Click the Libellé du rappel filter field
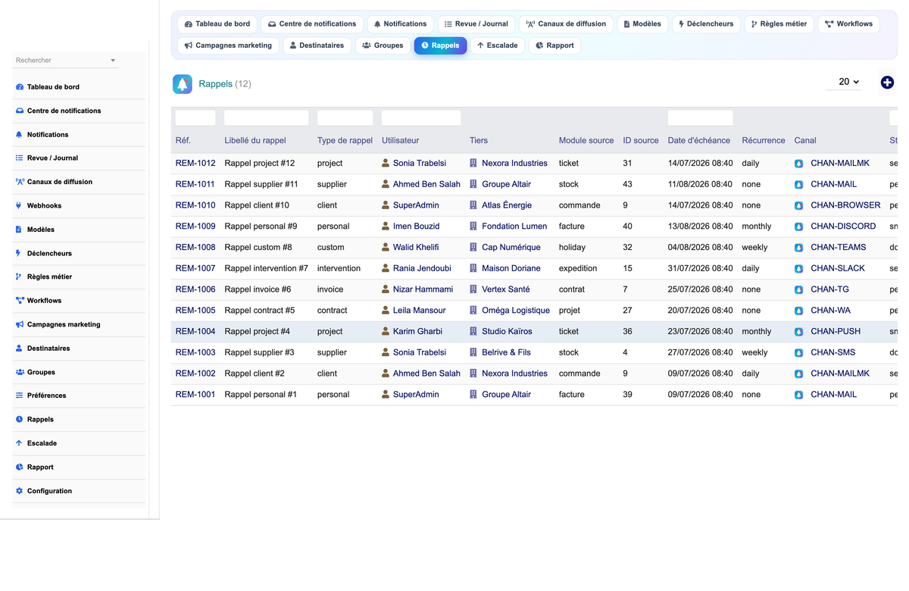909x591 pixels. [266, 118]
